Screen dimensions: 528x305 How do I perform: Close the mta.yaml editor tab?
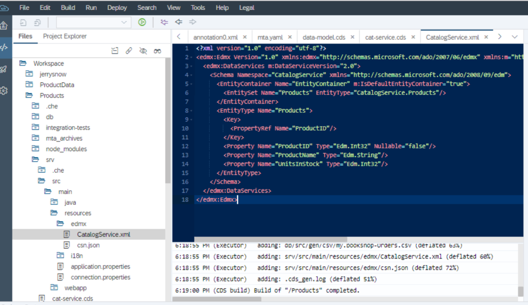coord(290,37)
